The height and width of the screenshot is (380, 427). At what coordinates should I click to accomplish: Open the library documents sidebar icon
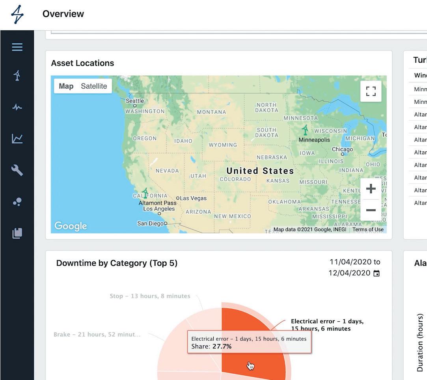[x=17, y=233]
